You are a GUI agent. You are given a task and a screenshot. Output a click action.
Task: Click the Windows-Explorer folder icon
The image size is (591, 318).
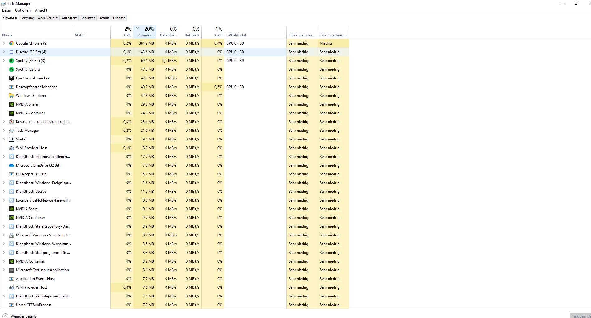coord(12,96)
